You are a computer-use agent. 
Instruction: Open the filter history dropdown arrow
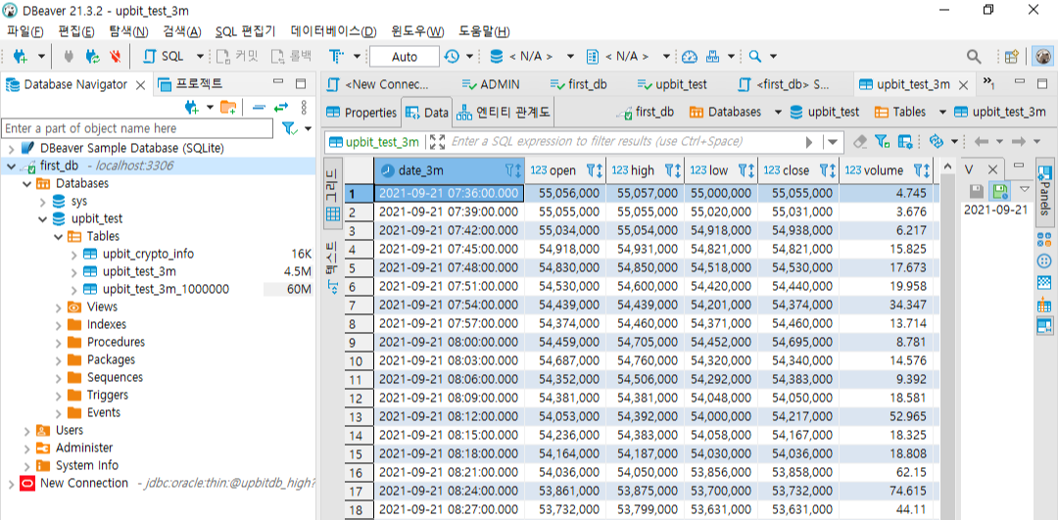tap(833, 142)
